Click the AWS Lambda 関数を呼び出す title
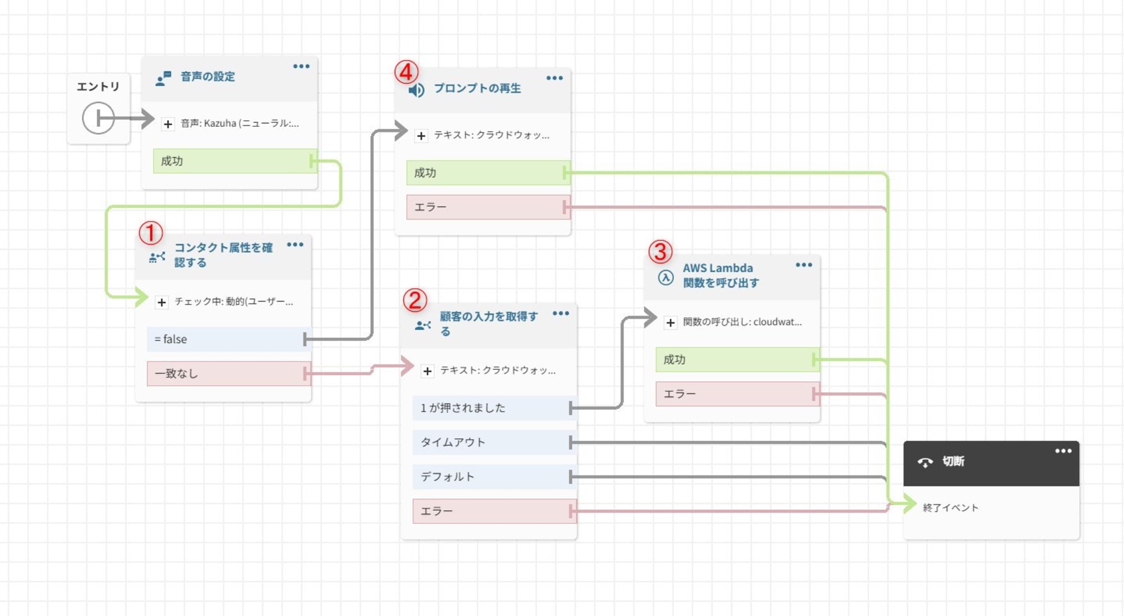 point(721,275)
